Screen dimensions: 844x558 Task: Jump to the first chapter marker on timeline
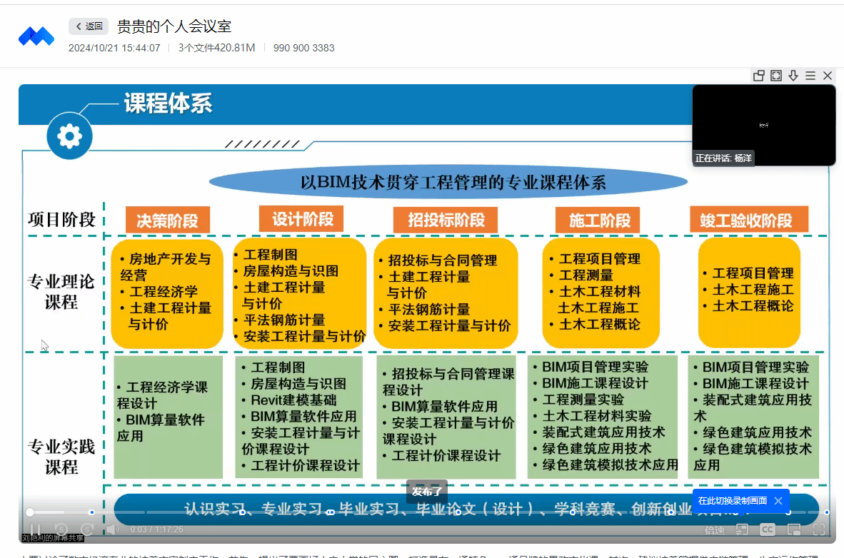(91, 512)
